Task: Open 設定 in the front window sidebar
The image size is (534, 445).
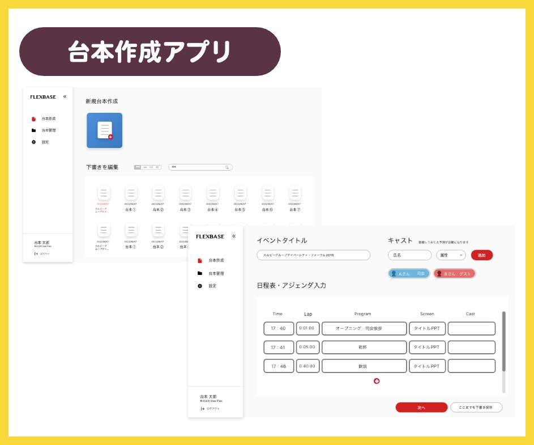Action: click(207, 286)
